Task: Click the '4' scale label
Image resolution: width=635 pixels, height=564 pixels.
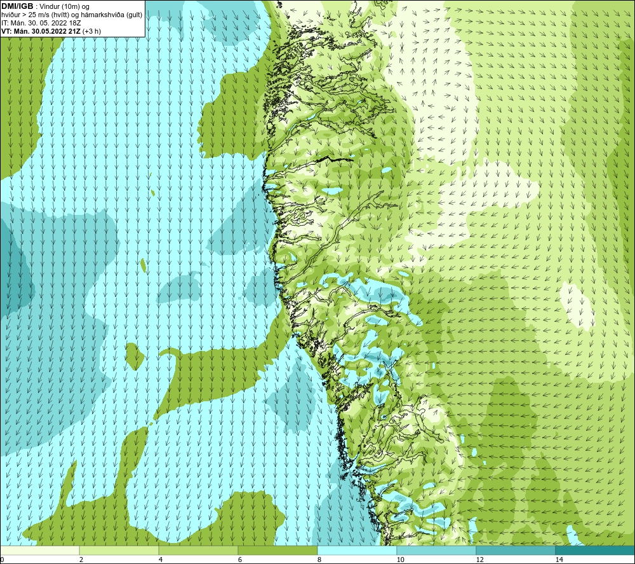Action: [x=161, y=560]
